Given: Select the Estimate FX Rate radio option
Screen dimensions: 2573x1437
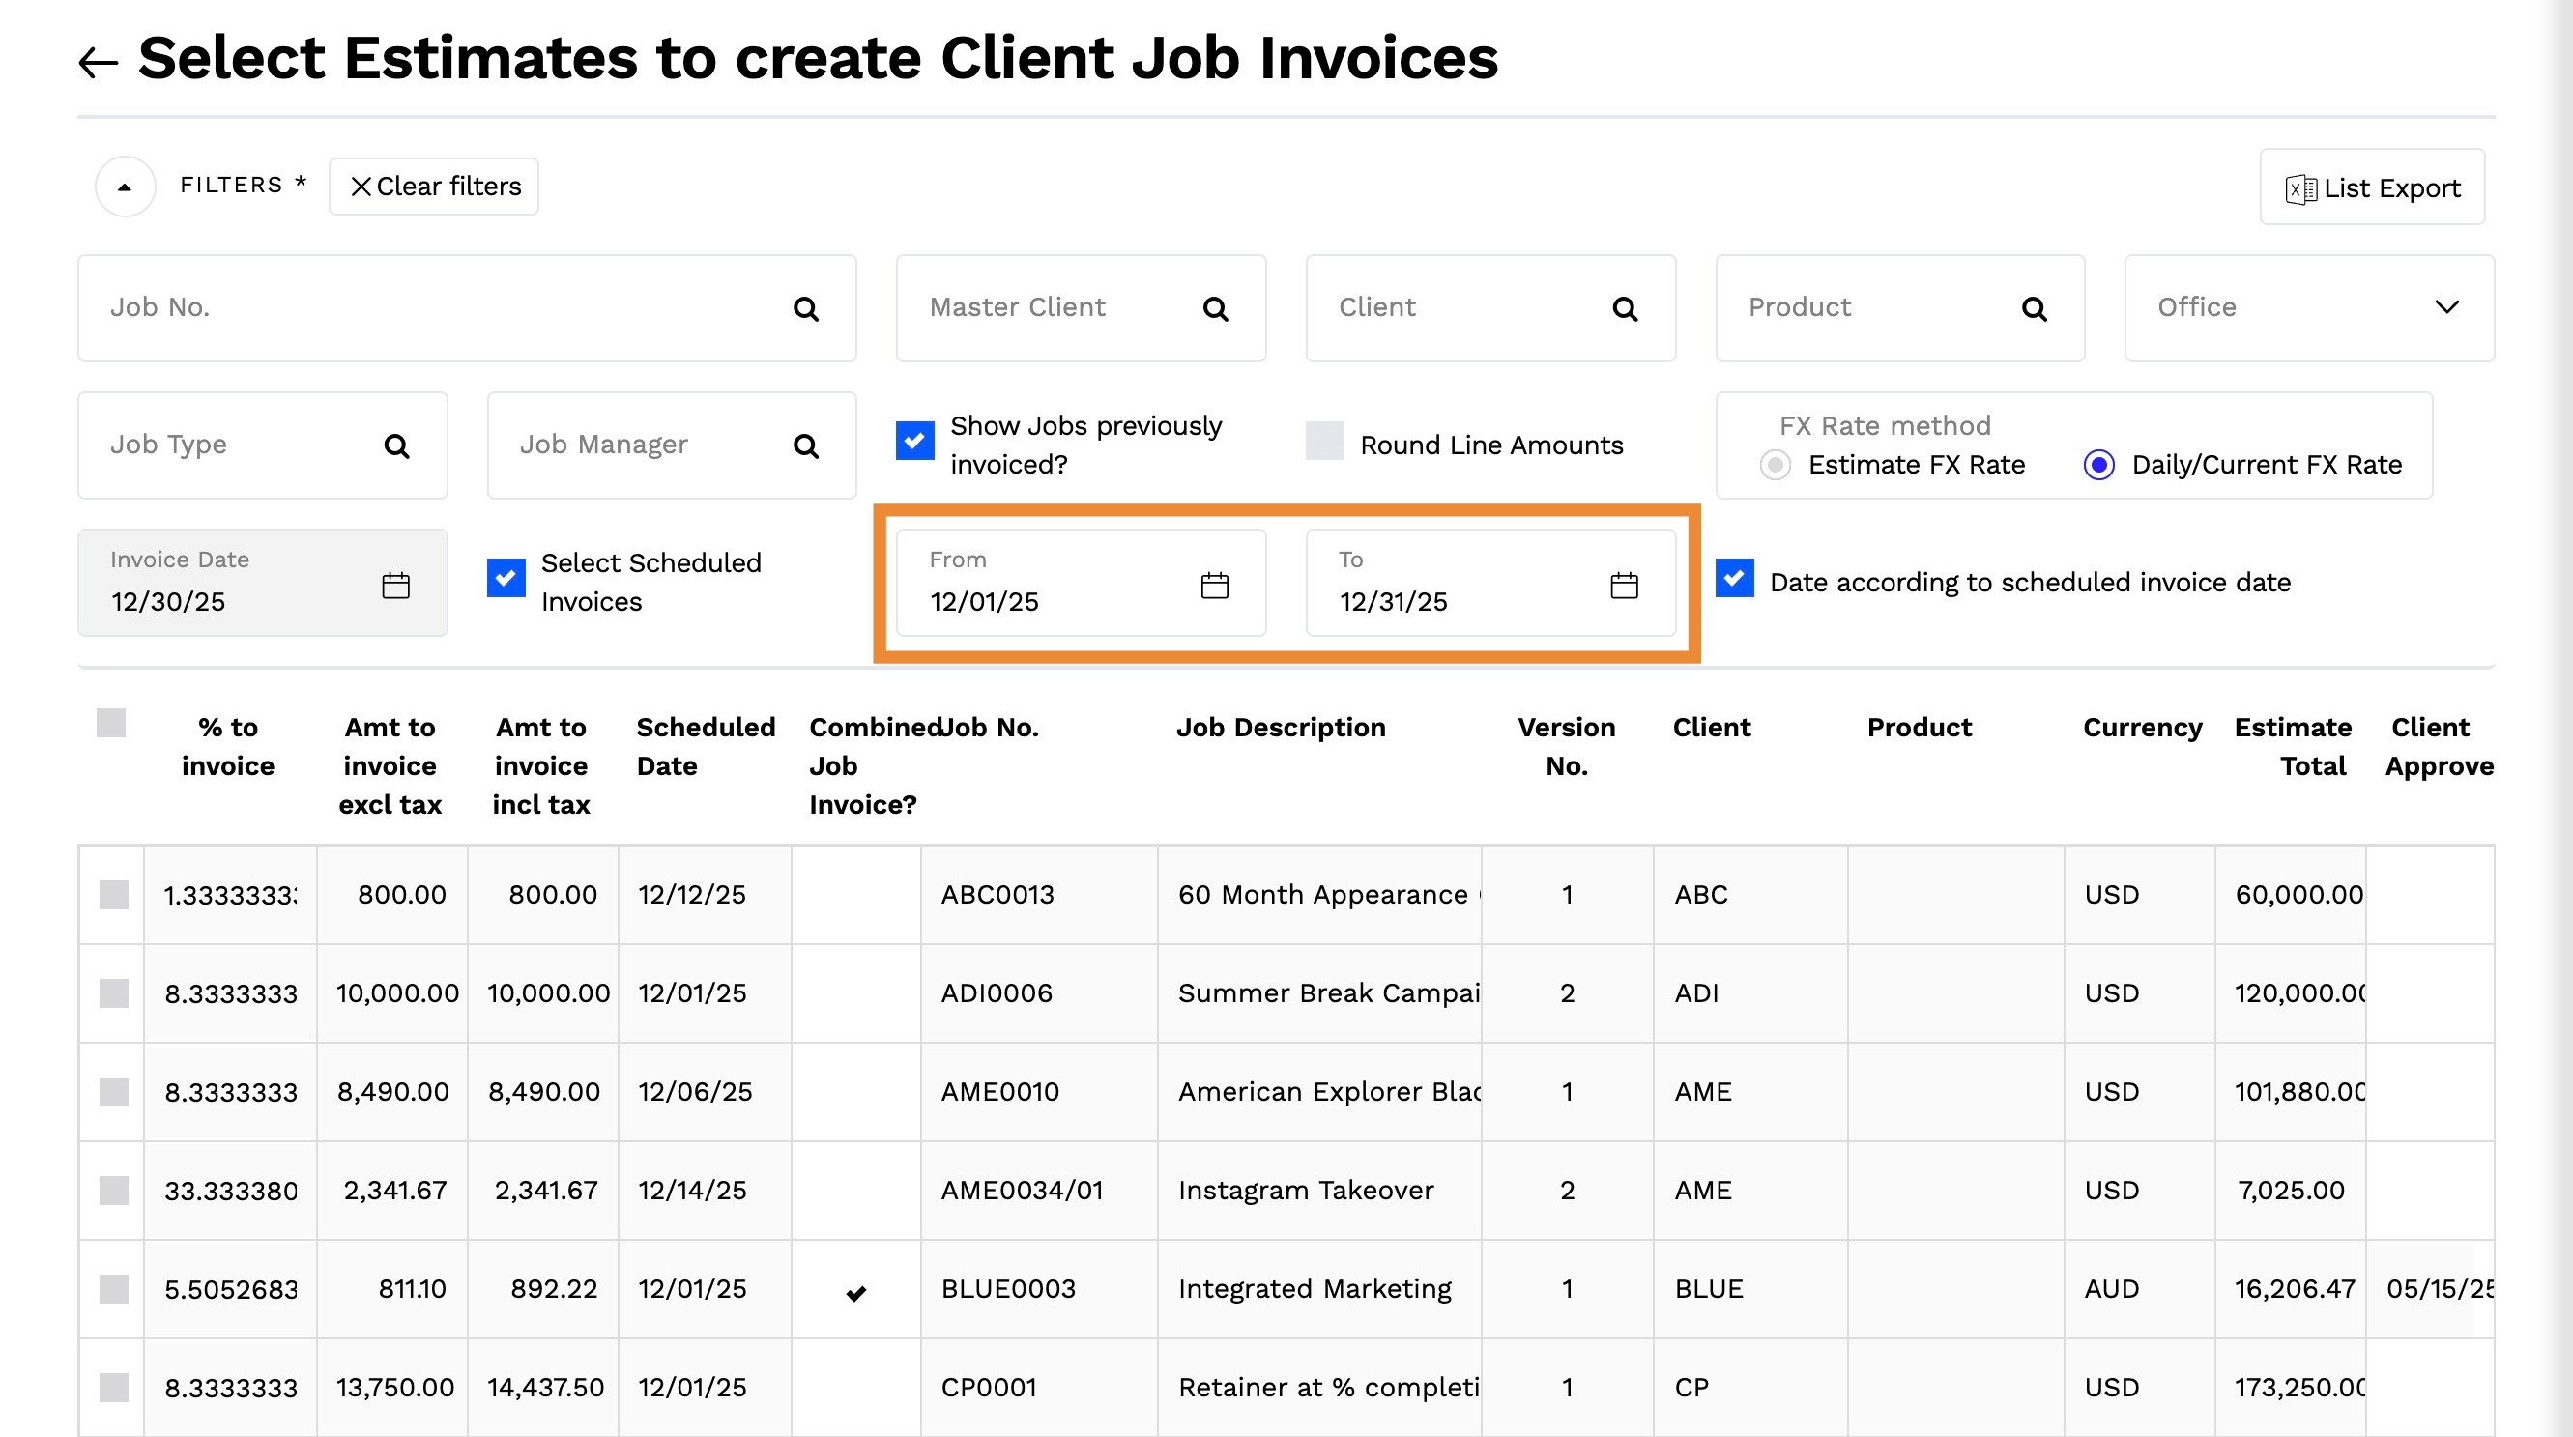Looking at the screenshot, I should [x=1775, y=466].
